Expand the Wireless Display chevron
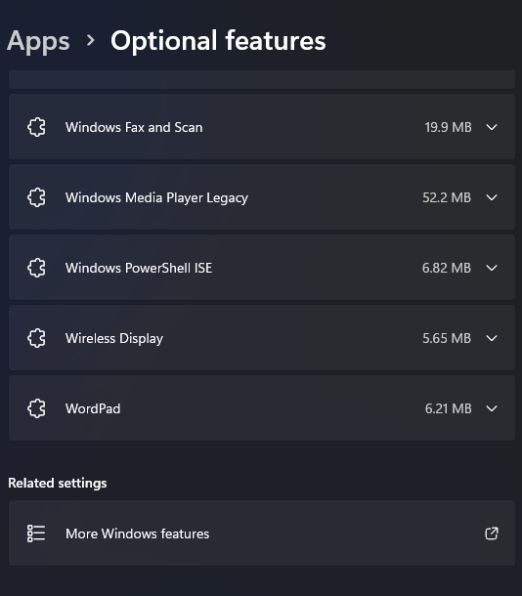Screen dimensions: 522x596 point(492,338)
